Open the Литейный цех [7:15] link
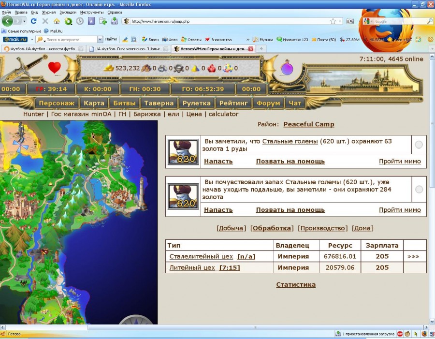The height and width of the screenshot is (339, 435). (x=205, y=267)
